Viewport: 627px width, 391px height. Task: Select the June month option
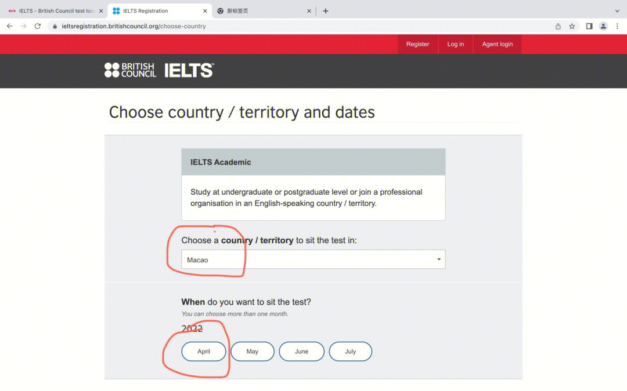301,352
